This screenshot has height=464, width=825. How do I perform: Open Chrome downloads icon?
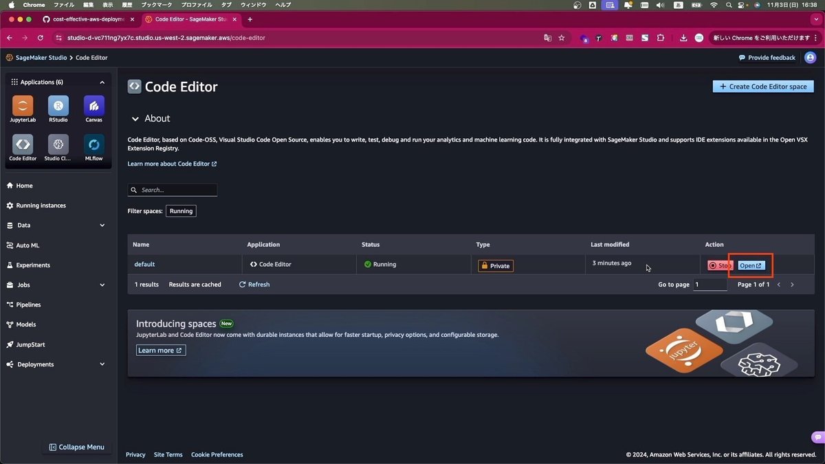(x=683, y=38)
